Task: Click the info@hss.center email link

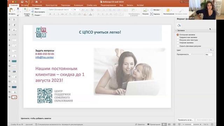Action: (44, 57)
